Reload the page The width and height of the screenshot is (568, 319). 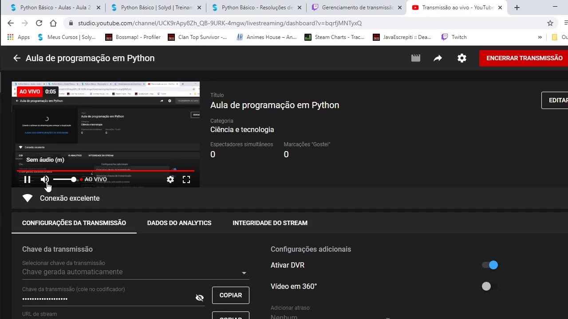(x=39, y=23)
